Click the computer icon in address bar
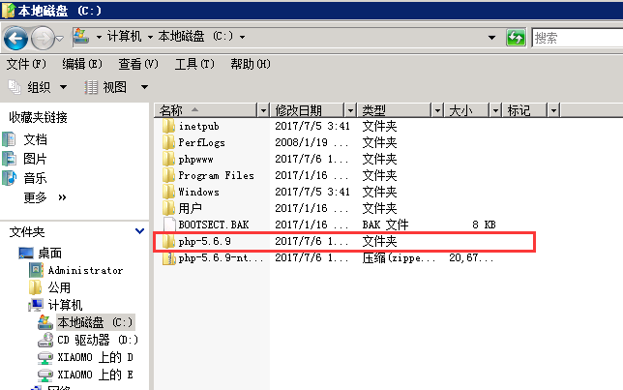Image resolution: width=623 pixels, height=390 pixels. 81,37
